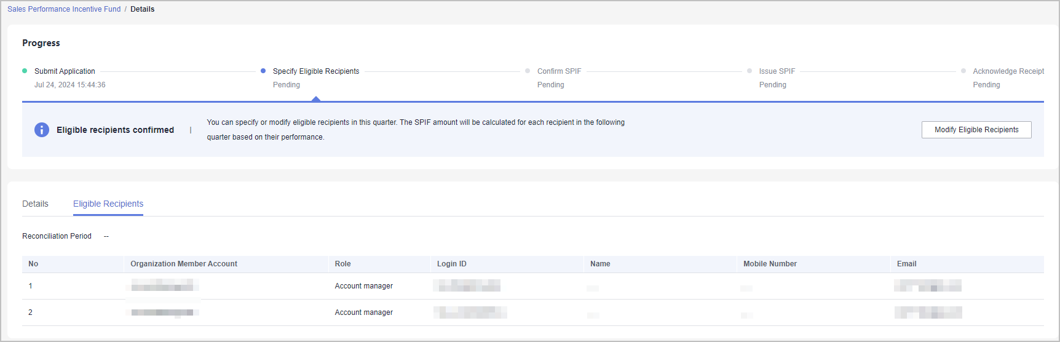This screenshot has width=1060, height=342.
Task: Click the Login ID column header
Action: tap(452, 264)
